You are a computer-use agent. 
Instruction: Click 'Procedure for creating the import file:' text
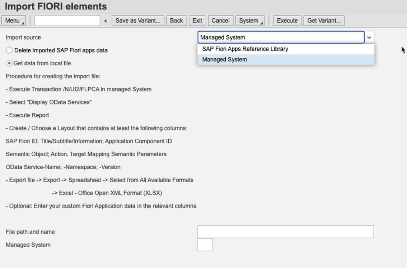[53, 76]
